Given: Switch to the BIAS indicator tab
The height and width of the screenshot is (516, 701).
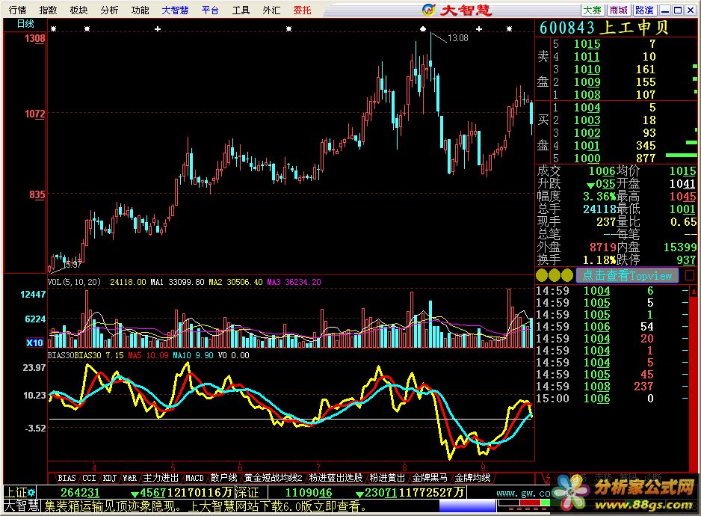Looking at the screenshot, I should 67,478.
